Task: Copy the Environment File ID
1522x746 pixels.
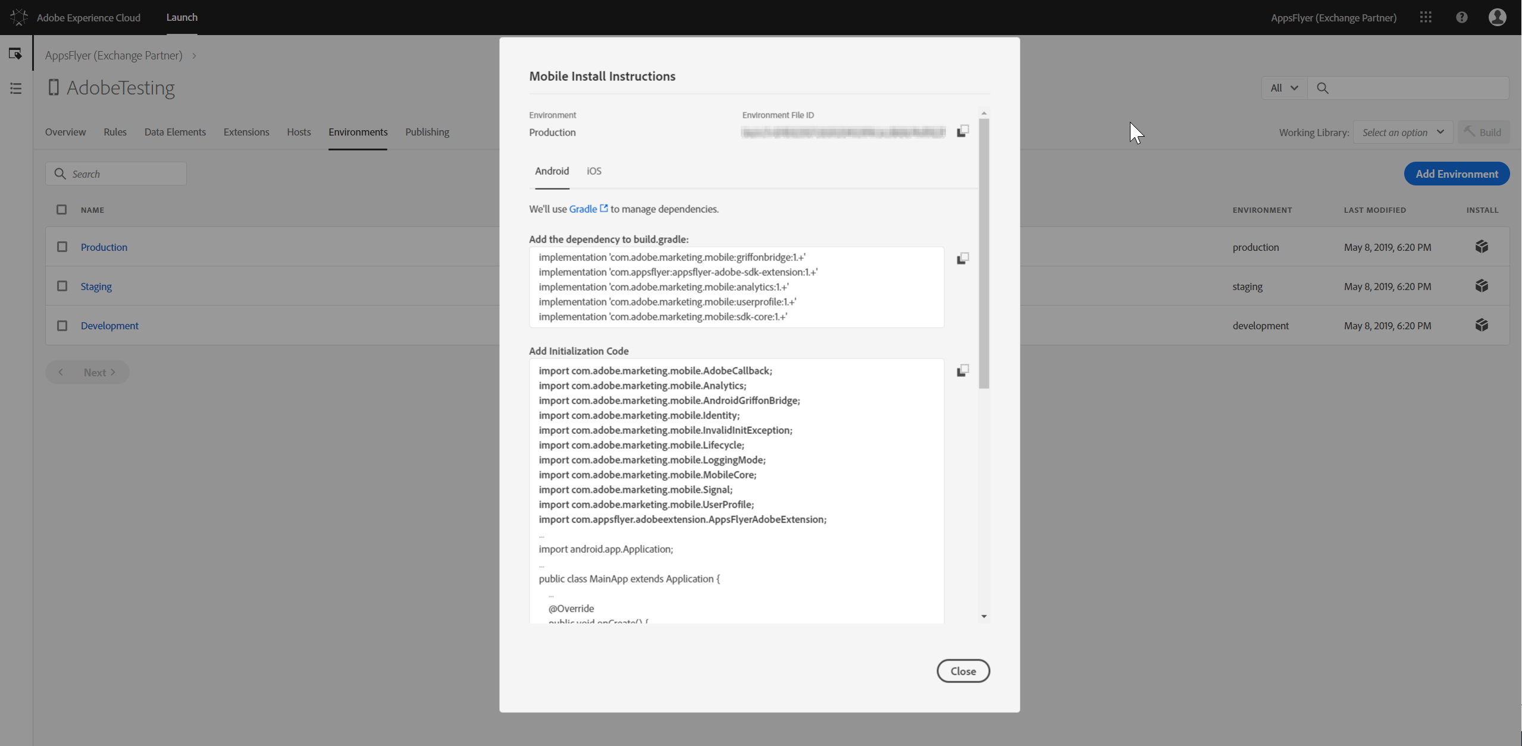Action: pyautogui.click(x=962, y=131)
